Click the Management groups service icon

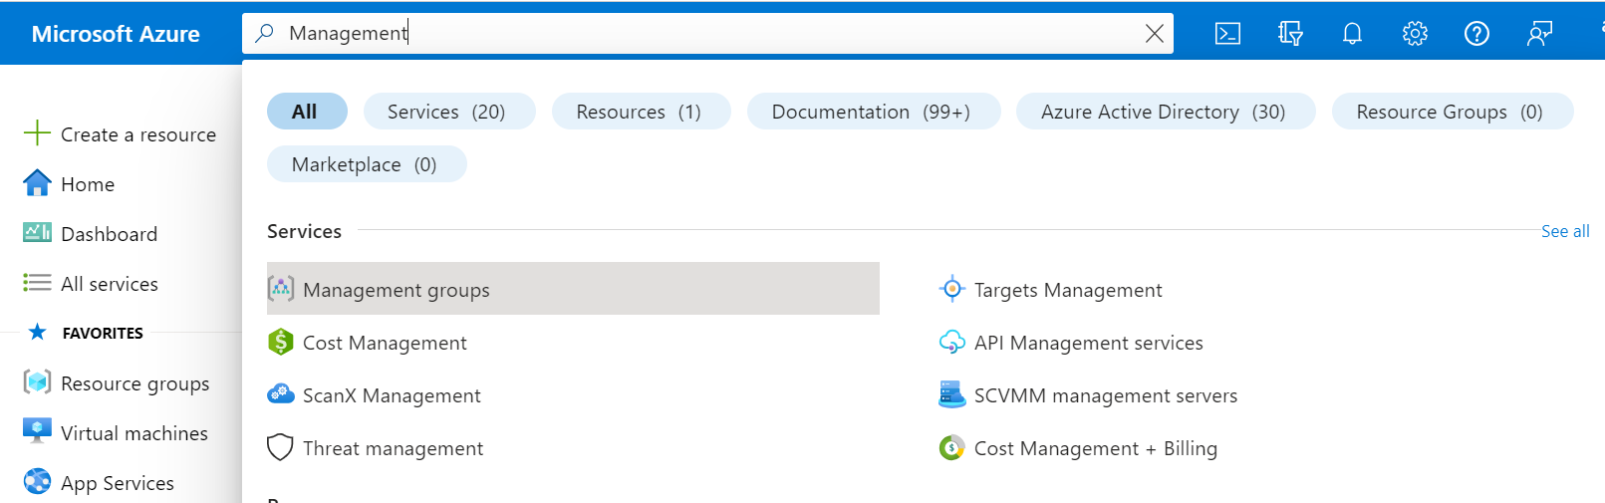[281, 289]
